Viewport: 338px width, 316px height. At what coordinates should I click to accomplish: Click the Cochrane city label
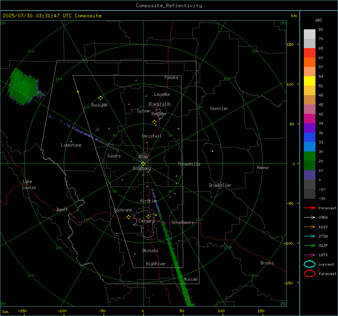[x=123, y=210]
